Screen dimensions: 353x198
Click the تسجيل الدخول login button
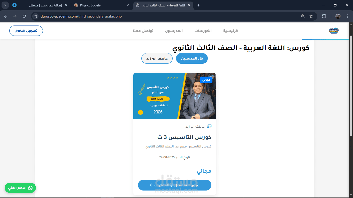pos(26,31)
